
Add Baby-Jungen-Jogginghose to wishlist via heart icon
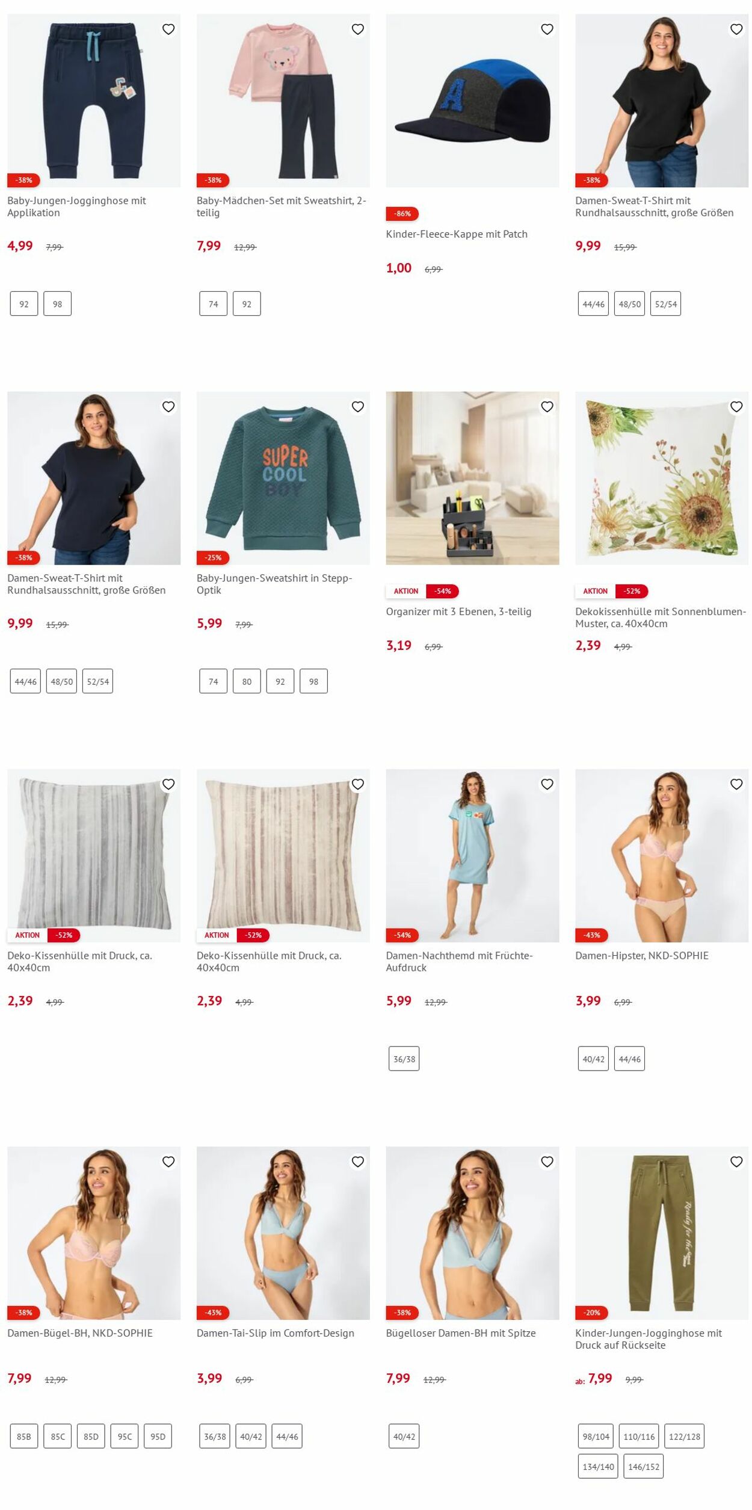point(168,29)
